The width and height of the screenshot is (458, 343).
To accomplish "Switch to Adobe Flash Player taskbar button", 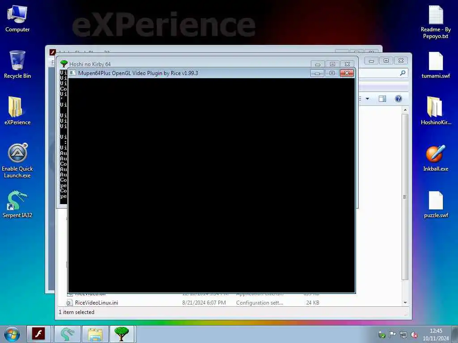I will [x=38, y=334].
